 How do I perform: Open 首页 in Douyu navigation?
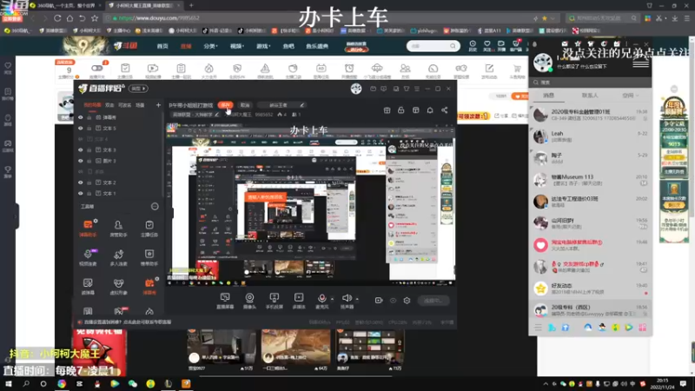[162, 46]
